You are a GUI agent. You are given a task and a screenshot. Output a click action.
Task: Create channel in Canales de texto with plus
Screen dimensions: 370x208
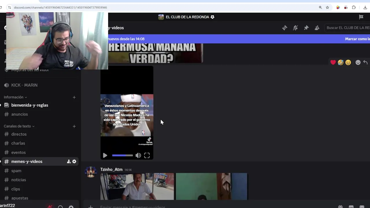pos(74,126)
